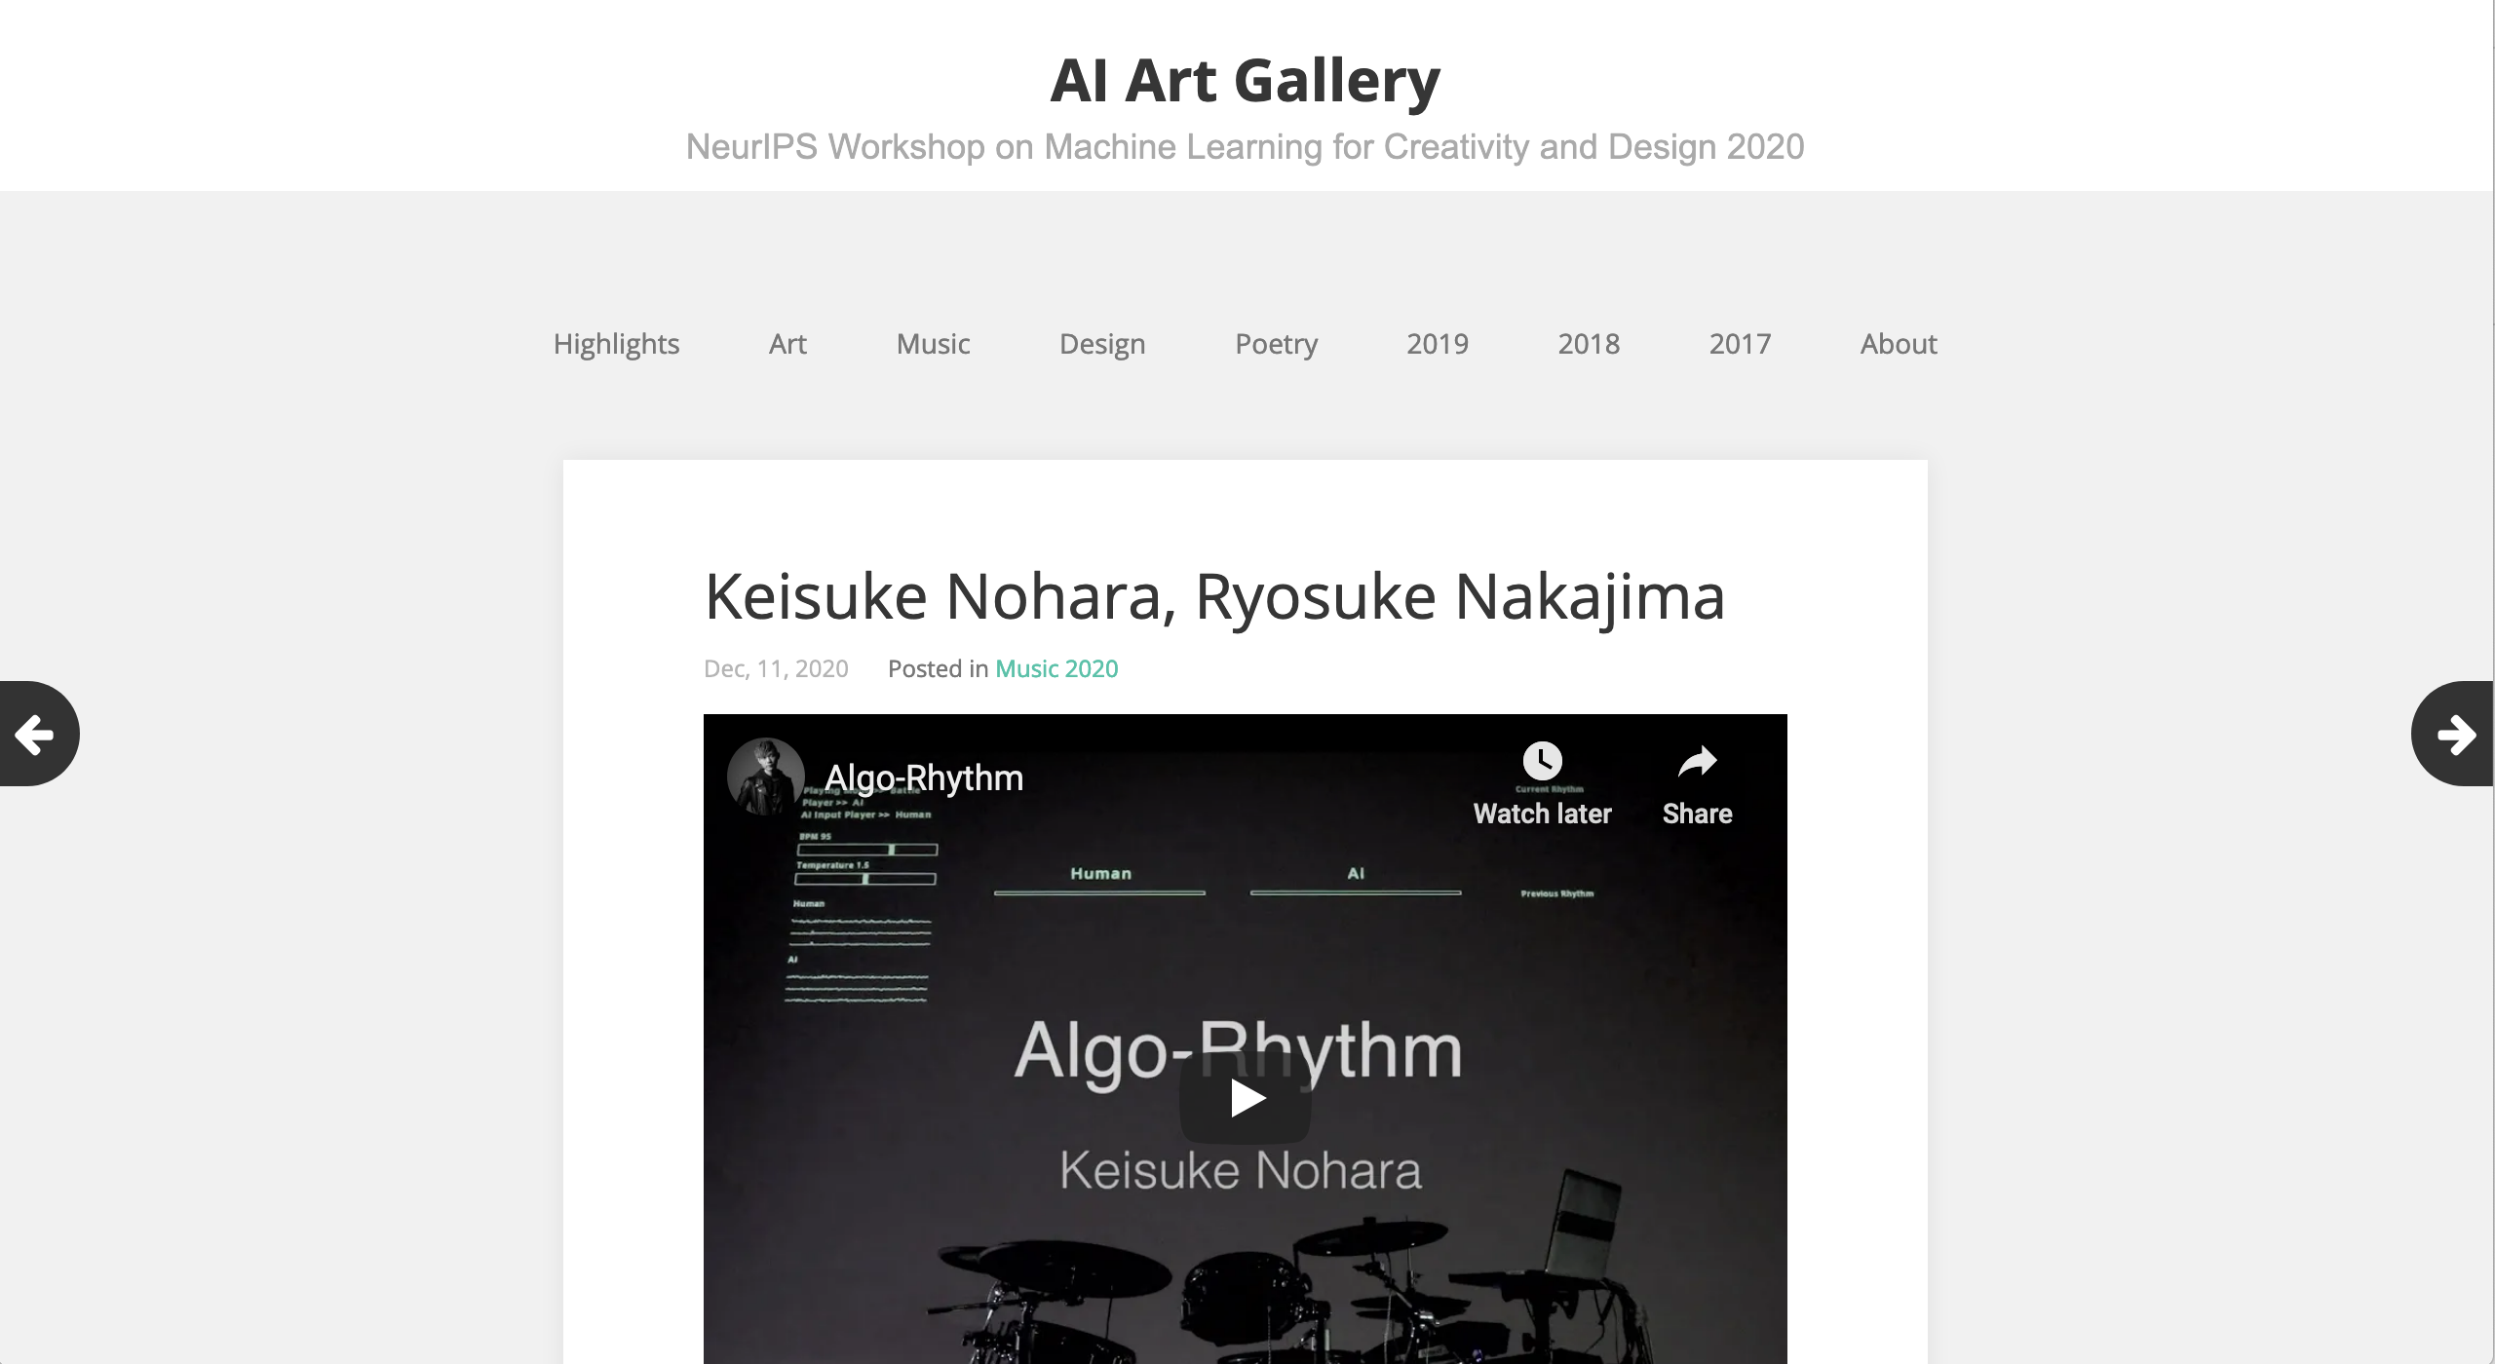2495x1364 pixels.
Task: Select Music in navigation bar
Action: click(x=933, y=344)
